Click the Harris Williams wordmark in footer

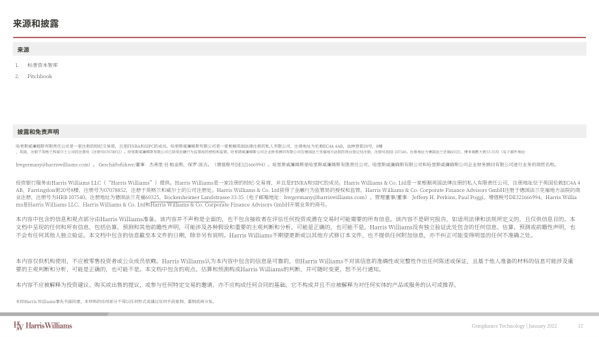[49, 325]
